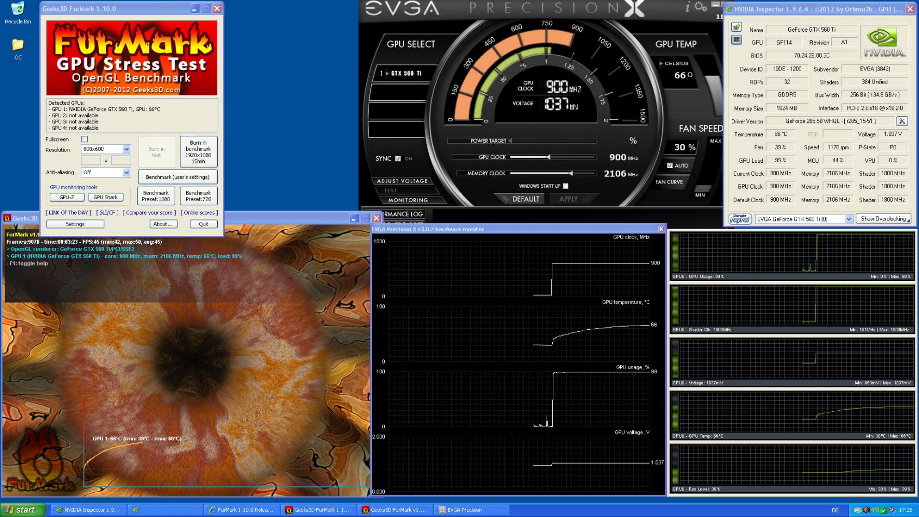This screenshot has height=517, width=919.
Task: Run Benchmark with user's settings
Action: click(178, 177)
